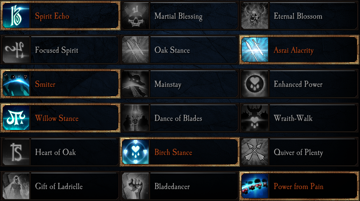Viewport: 360px width, 201px height.
Task: Choose the Asrai Alacrity daggers icon
Action: tap(255, 50)
